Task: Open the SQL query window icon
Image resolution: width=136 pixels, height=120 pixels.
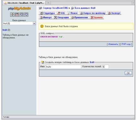Action: [17, 15]
